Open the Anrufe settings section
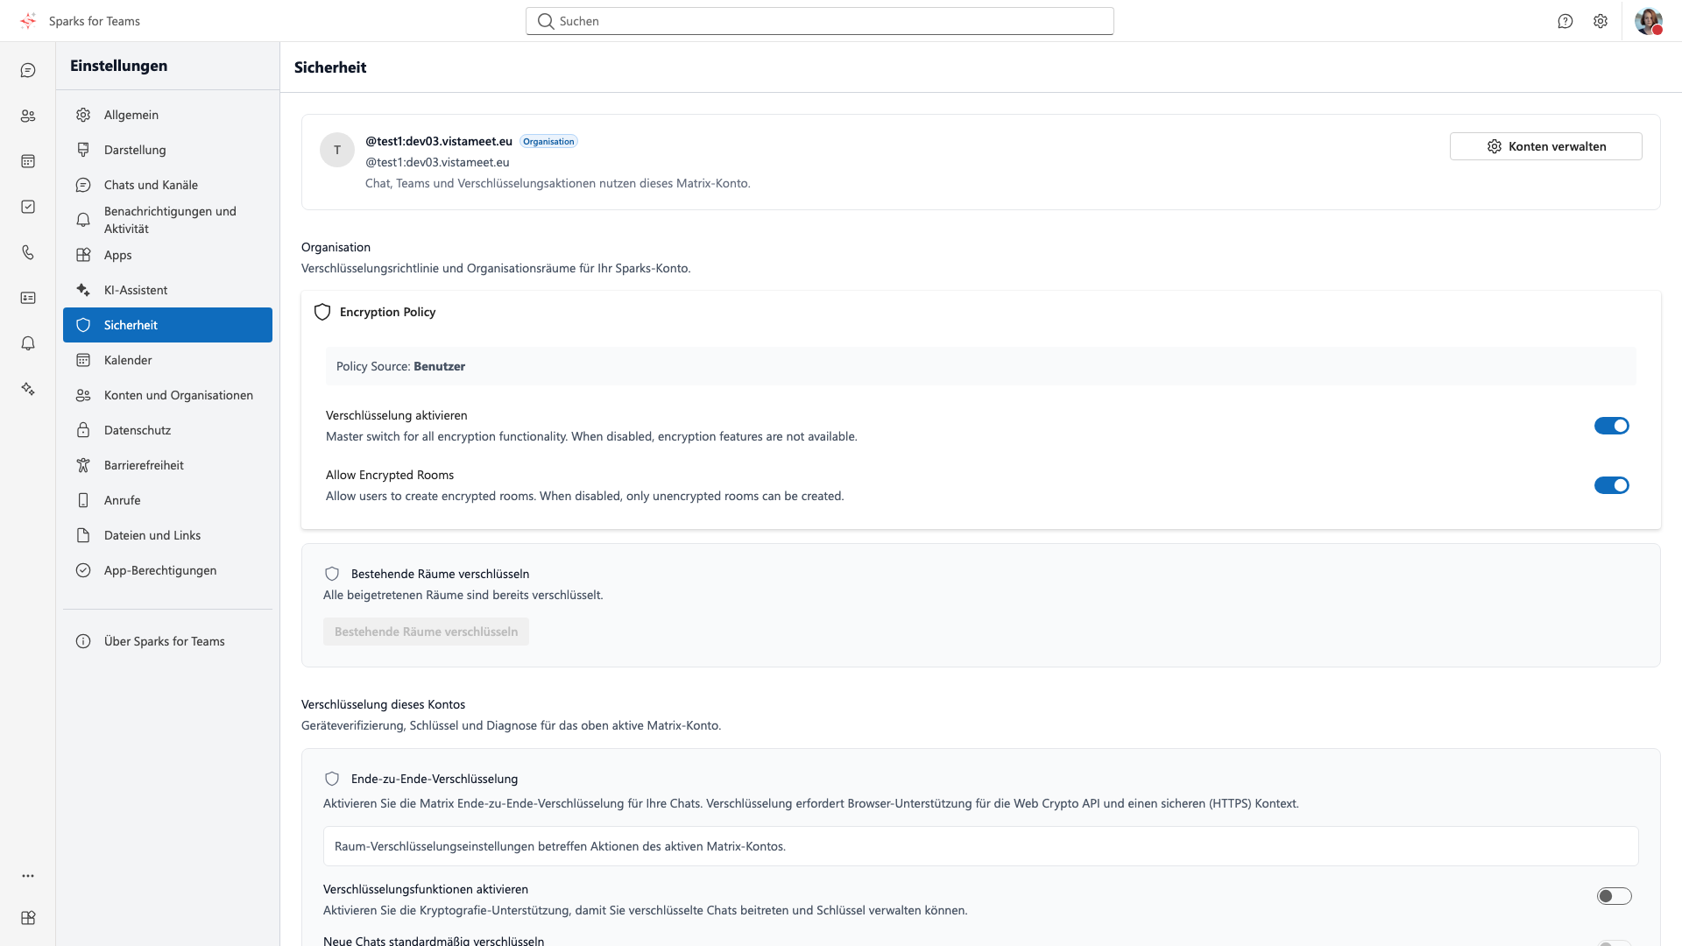The height and width of the screenshot is (946, 1682). [167, 500]
